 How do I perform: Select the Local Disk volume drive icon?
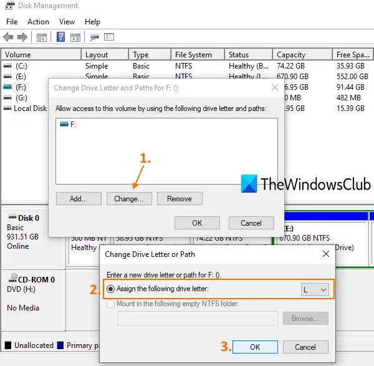pyautogui.click(x=7, y=108)
